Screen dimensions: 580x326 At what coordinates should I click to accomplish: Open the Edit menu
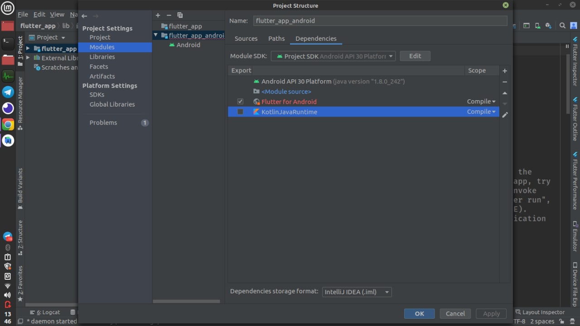[39, 15]
